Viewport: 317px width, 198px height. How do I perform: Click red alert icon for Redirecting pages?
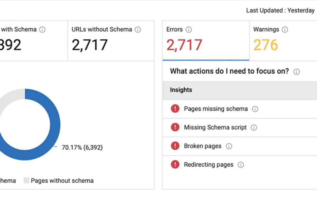pos(175,165)
